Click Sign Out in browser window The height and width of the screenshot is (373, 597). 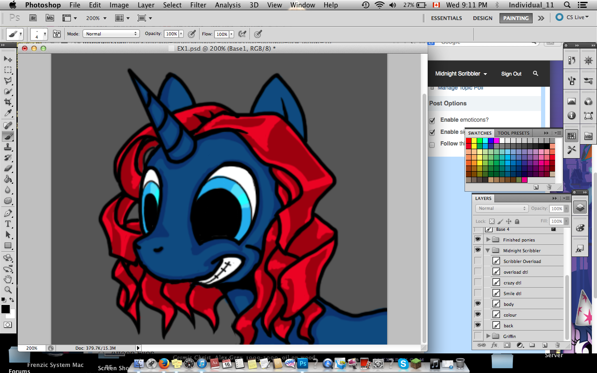click(x=511, y=74)
